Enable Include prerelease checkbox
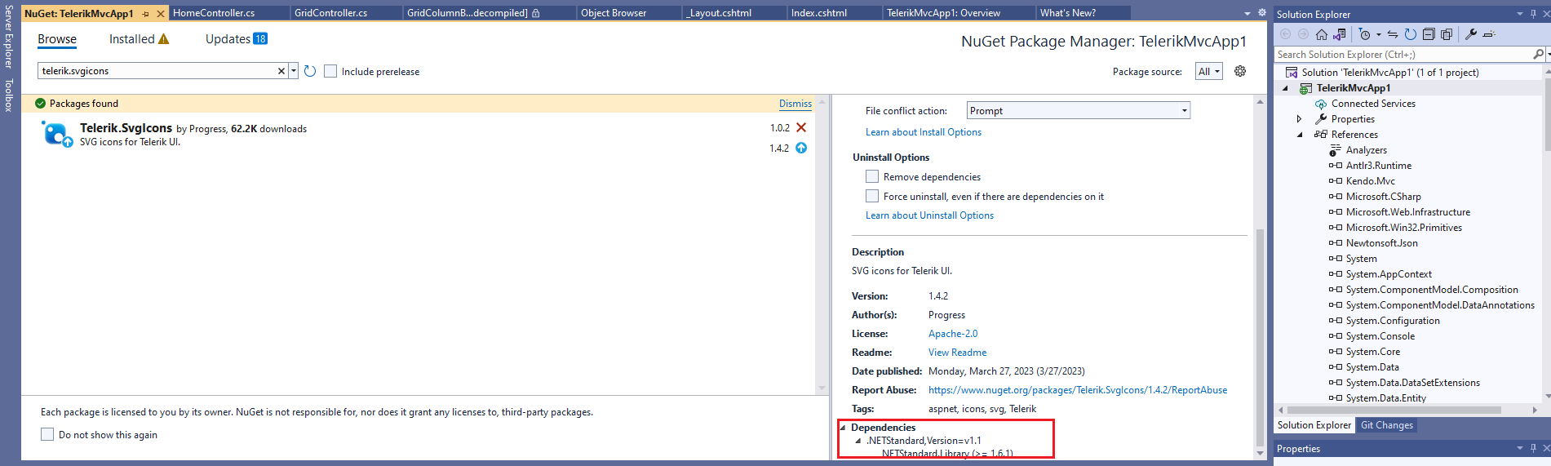 (330, 71)
